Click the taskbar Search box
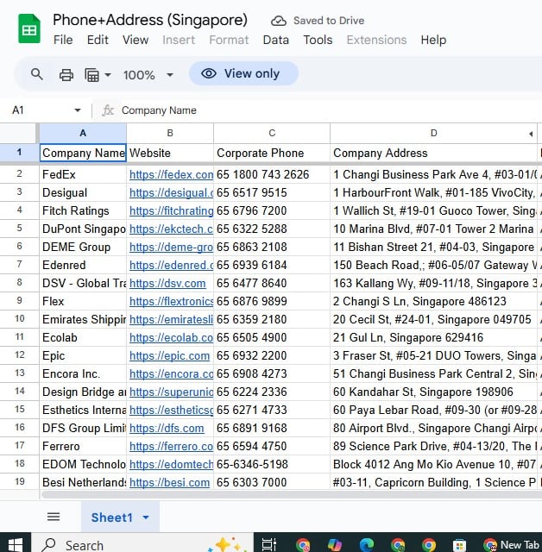This screenshot has width=542, height=552. [142, 544]
